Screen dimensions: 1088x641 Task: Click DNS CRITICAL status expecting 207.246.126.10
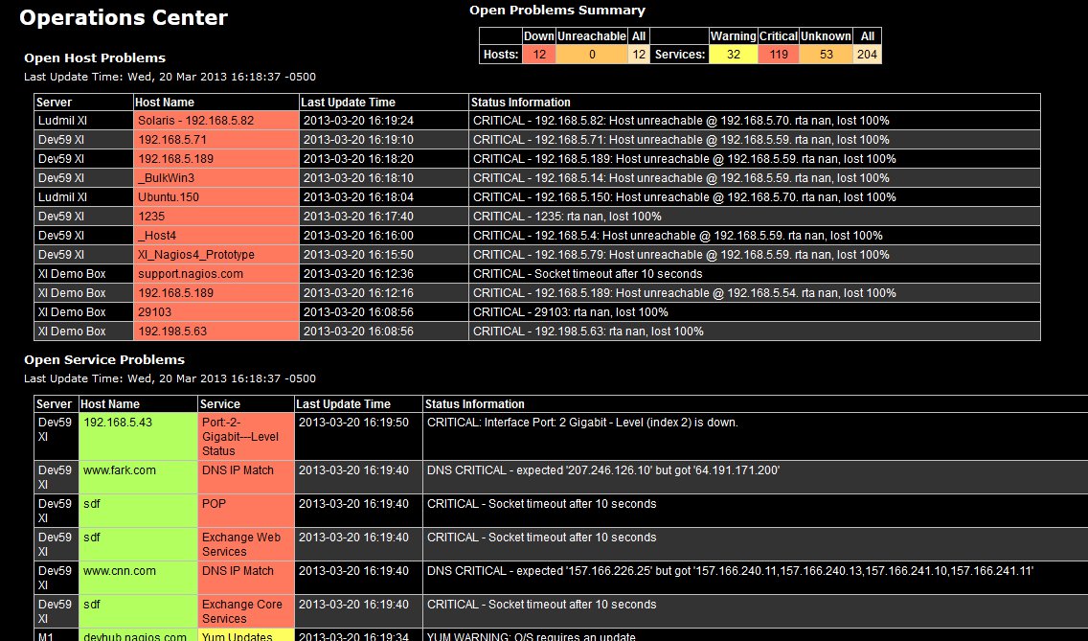tap(603, 470)
